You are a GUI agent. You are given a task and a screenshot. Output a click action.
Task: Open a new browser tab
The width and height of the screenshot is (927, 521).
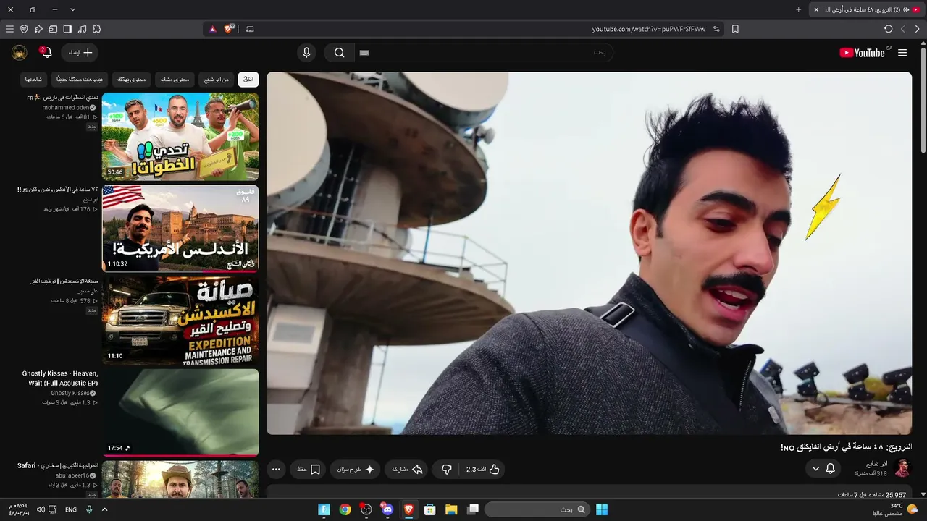[x=799, y=9]
